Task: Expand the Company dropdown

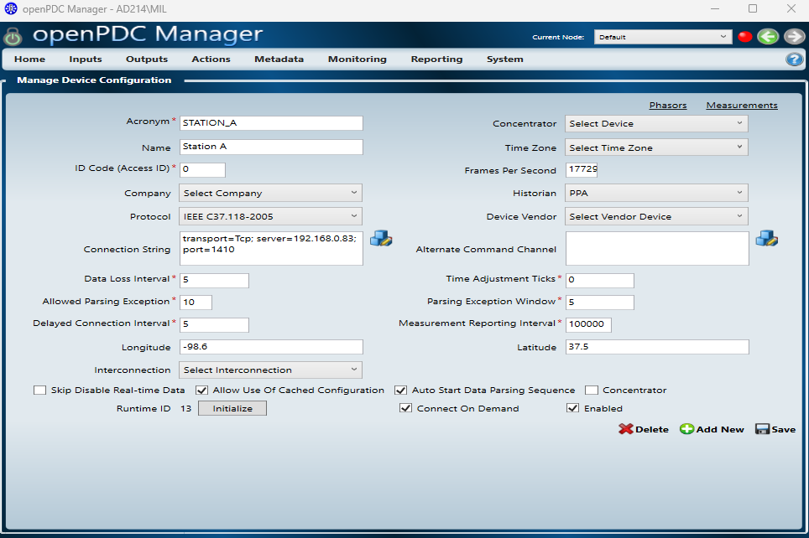Action: (x=270, y=193)
